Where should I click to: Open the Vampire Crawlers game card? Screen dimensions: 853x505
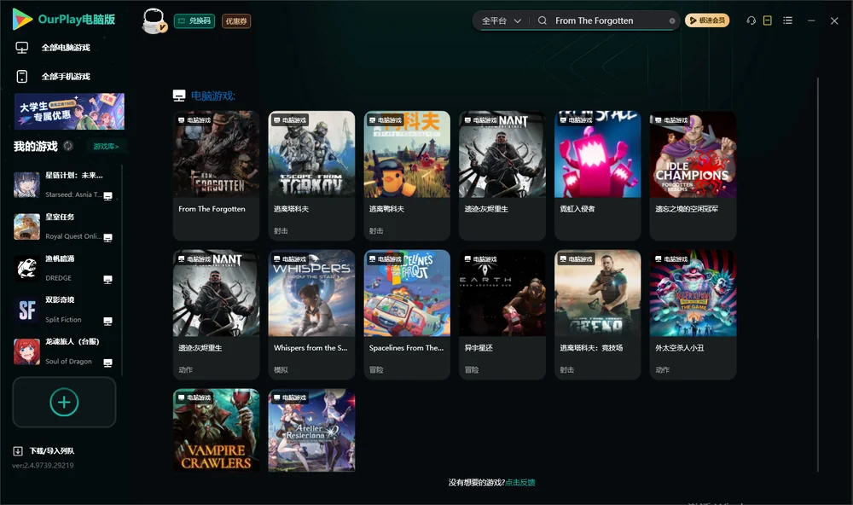click(x=216, y=430)
